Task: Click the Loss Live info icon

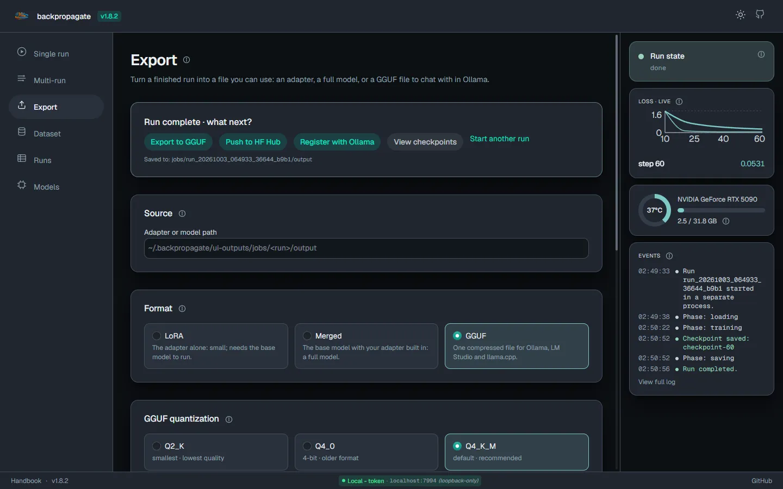Action: click(x=679, y=102)
